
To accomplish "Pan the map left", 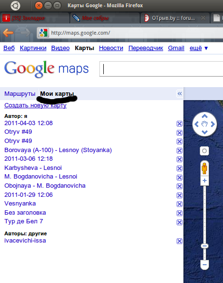I will 196,124.
